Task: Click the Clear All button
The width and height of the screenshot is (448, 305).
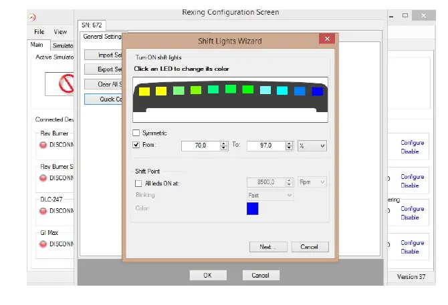Action: point(103,84)
